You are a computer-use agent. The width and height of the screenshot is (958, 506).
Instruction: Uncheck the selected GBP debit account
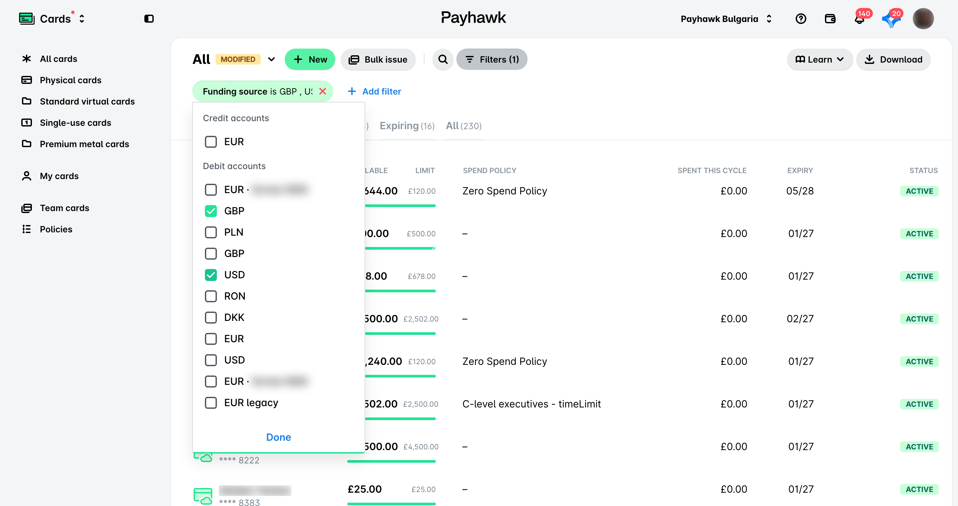[211, 211]
